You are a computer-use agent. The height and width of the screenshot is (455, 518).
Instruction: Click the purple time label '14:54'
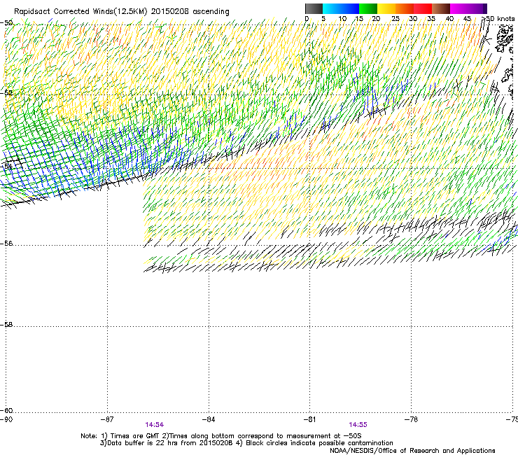154,425
